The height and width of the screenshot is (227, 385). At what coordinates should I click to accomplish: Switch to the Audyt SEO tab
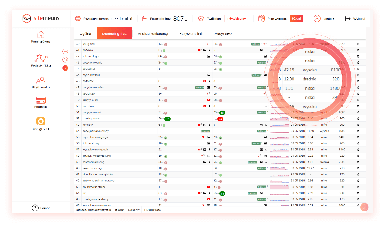(x=223, y=34)
